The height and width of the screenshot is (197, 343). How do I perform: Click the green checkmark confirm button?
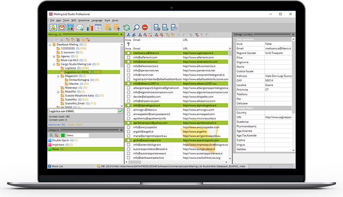click(120, 111)
